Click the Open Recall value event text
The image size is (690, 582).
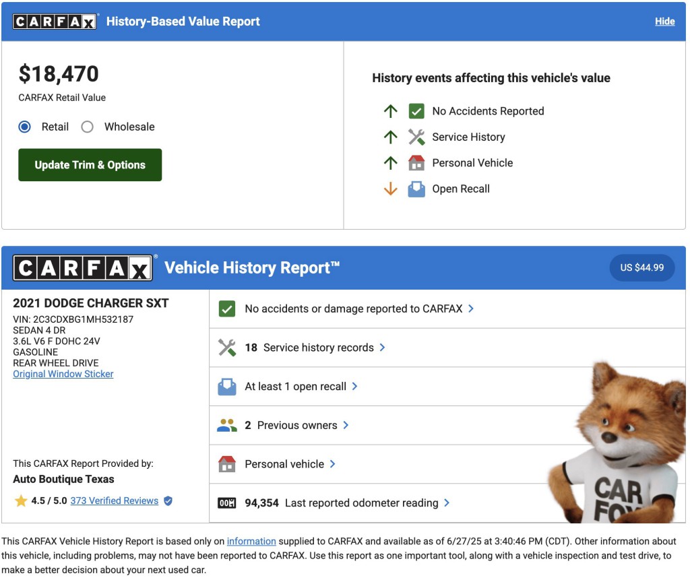pyautogui.click(x=461, y=189)
